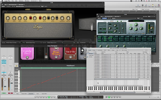Toggle the transport cycle button
The height and width of the screenshot is (100, 161).
point(109,97)
